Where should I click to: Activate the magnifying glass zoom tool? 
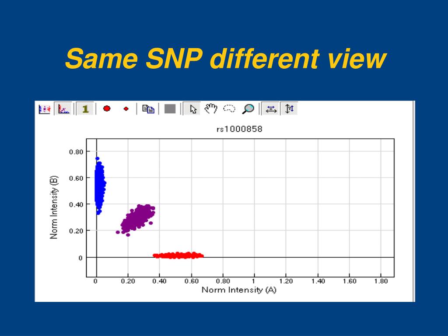pyautogui.click(x=248, y=109)
